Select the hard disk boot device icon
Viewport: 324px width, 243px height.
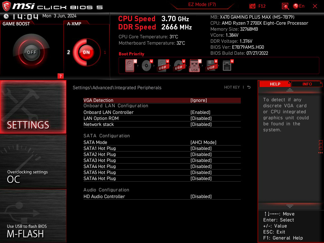click(x=130, y=66)
